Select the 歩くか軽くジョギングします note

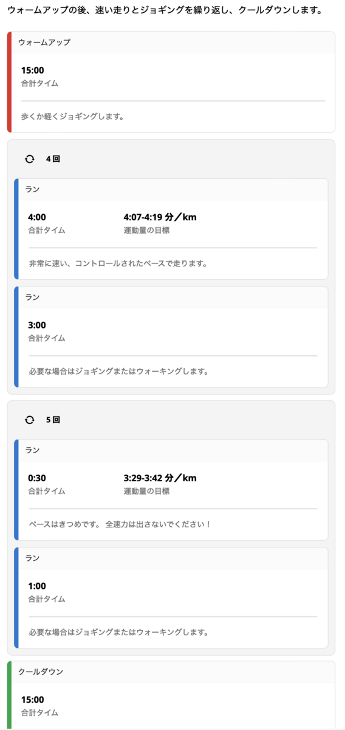click(72, 116)
